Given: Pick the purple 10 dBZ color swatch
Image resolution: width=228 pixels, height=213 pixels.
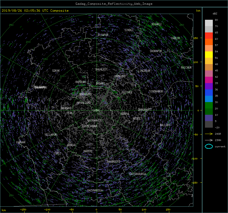Looking at the screenshot, I should 209,118.
